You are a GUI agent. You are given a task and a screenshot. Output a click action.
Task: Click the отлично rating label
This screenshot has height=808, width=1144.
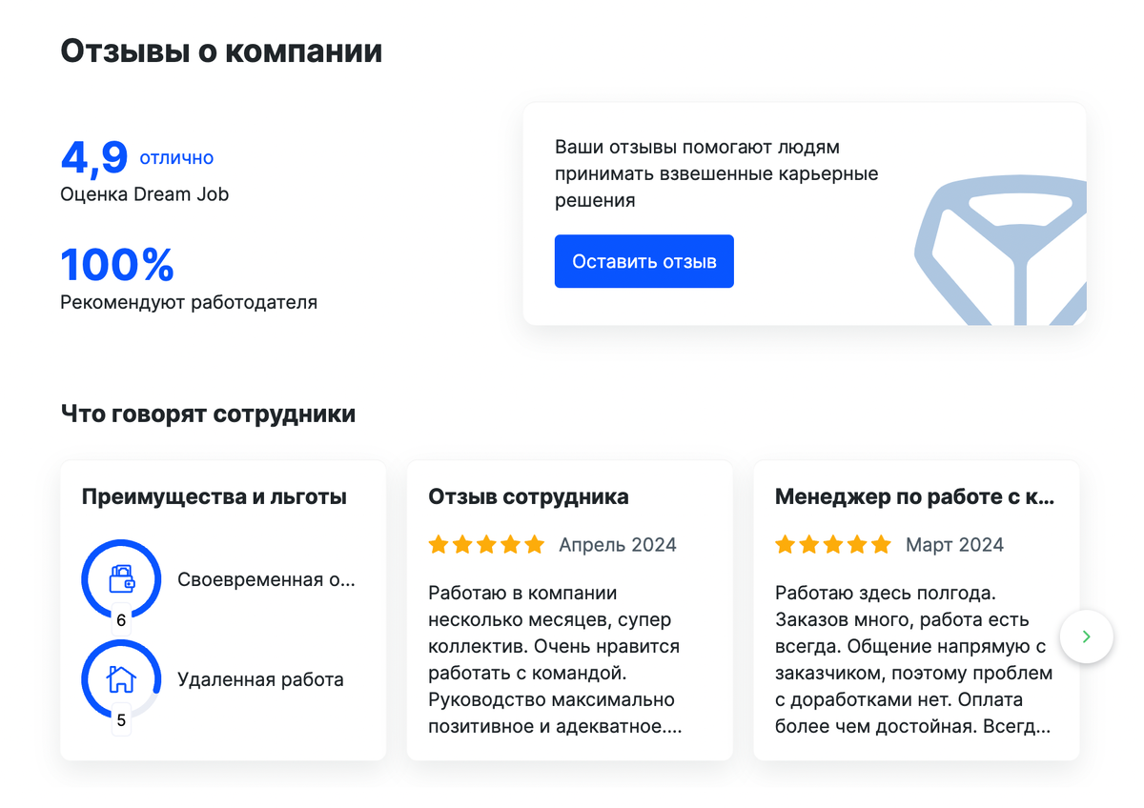176,158
